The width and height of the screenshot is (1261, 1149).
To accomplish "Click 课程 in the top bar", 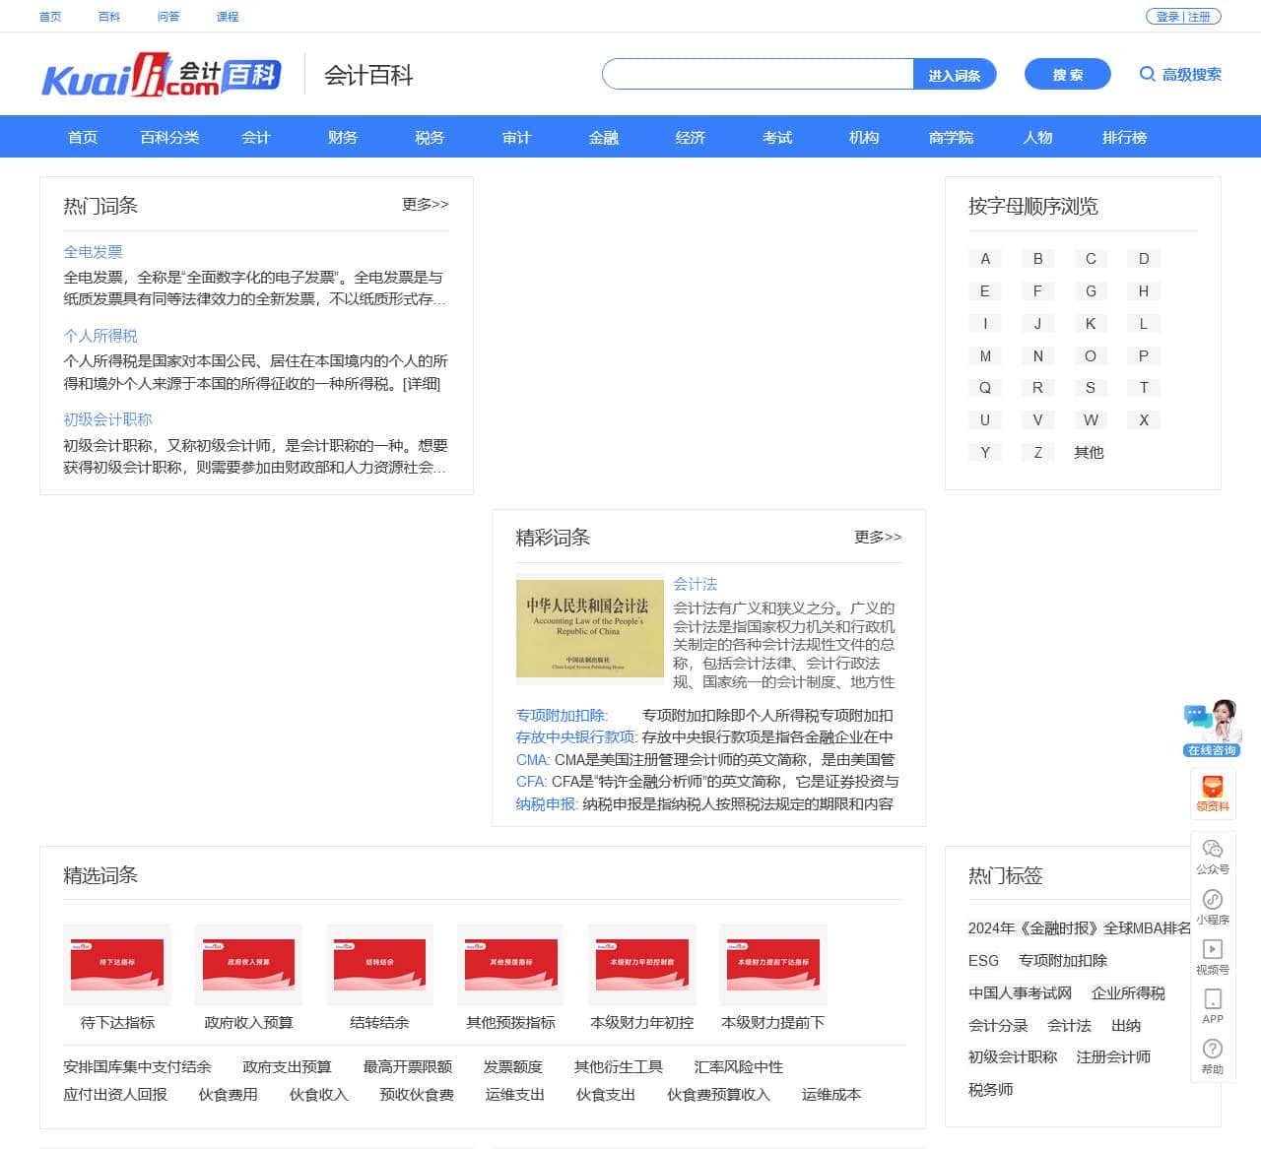I will 228,17.
